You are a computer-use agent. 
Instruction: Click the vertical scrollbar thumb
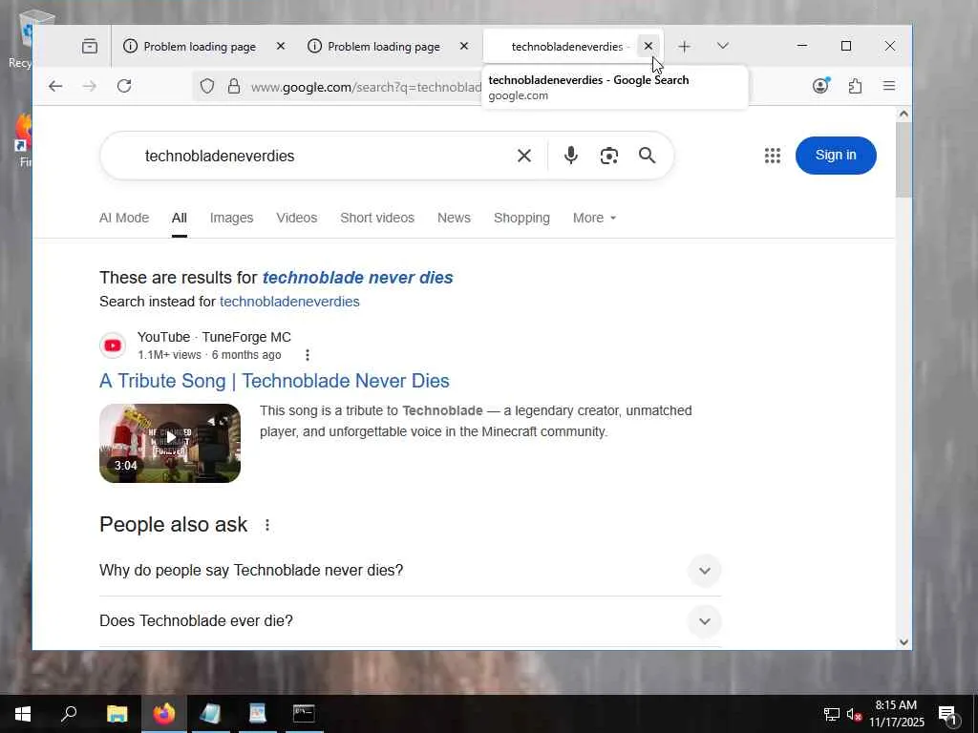(904, 159)
